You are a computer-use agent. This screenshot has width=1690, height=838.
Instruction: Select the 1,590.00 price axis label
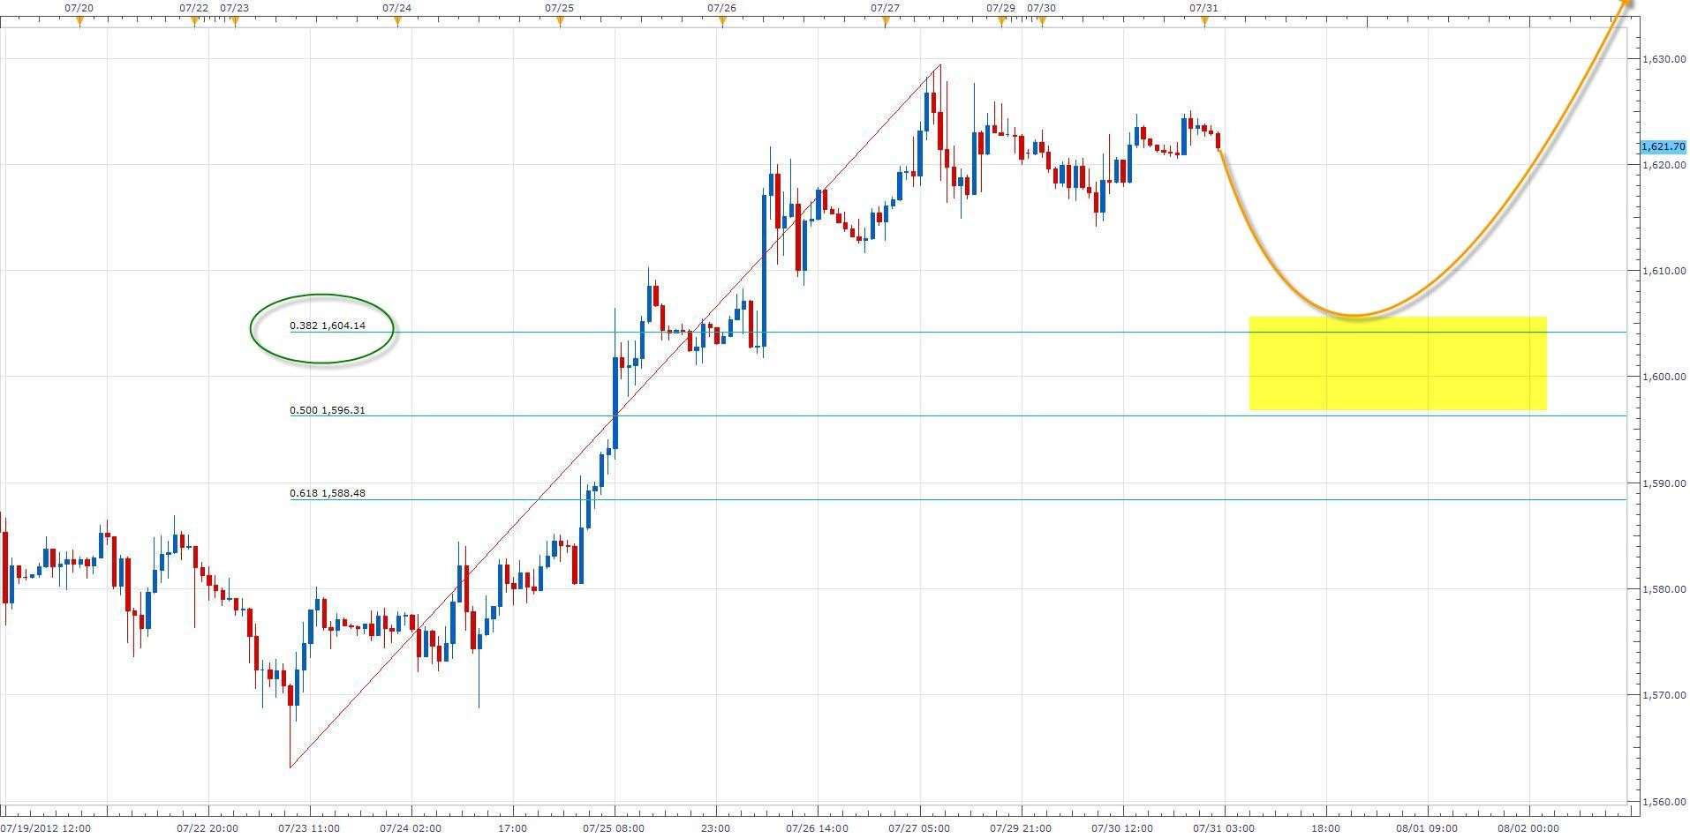pyautogui.click(x=1664, y=483)
